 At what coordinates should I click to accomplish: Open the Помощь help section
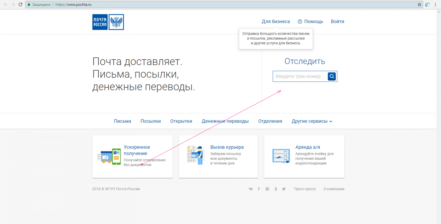[310, 21]
